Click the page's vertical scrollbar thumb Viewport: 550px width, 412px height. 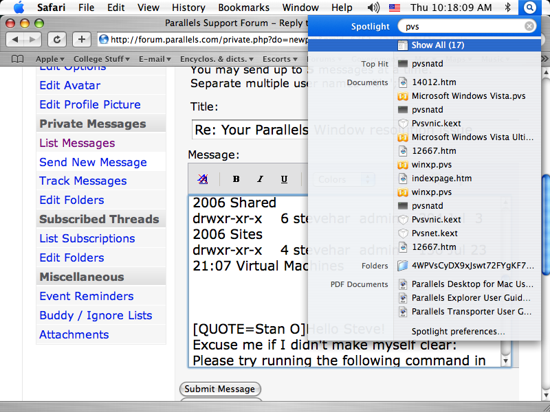point(546,225)
